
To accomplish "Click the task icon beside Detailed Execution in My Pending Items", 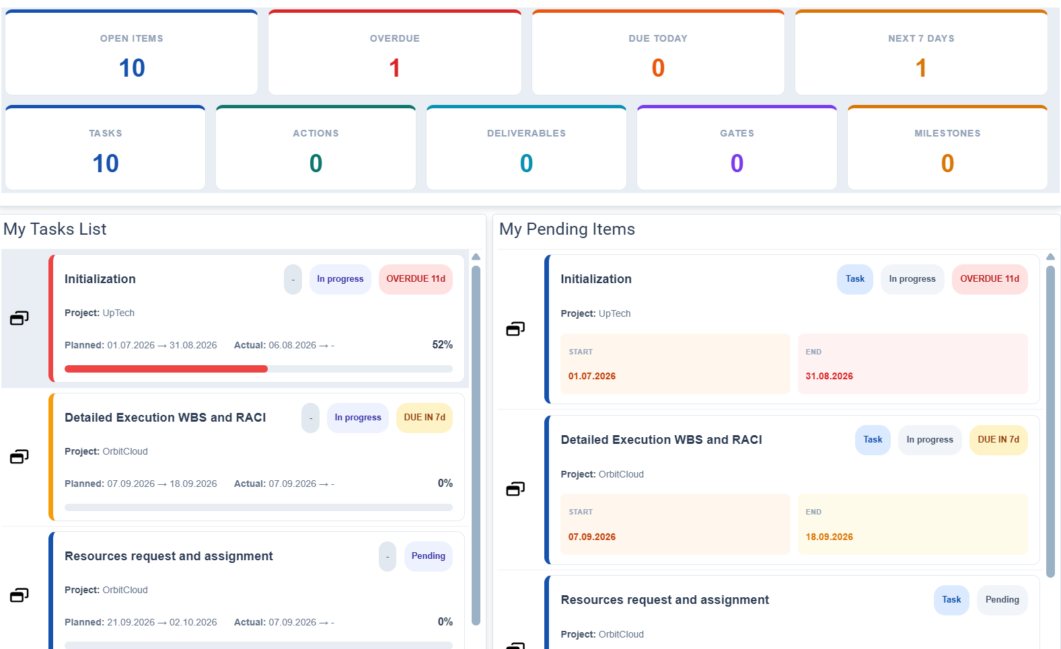I will tap(515, 489).
